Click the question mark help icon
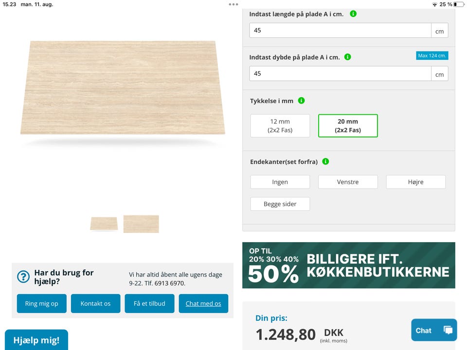Viewport: 467px width, 350px height. [x=23, y=277]
